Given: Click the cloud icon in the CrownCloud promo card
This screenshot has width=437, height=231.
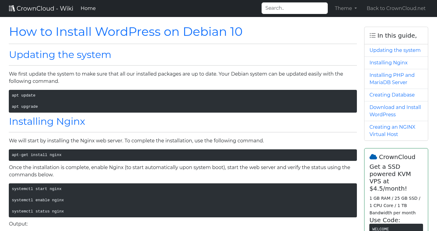Looking at the screenshot, I should coord(373,156).
